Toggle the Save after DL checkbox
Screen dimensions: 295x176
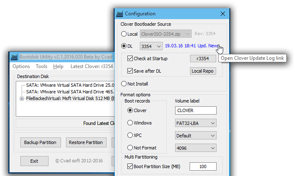pos(130,71)
